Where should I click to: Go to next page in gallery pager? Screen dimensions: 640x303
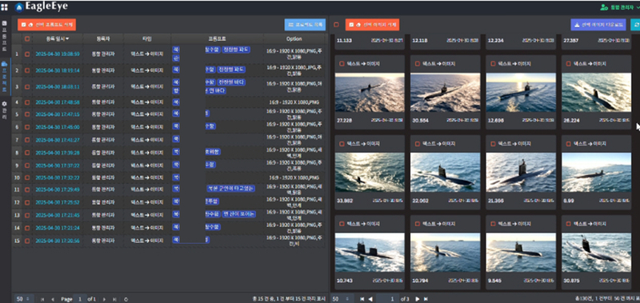pos(417,299)
